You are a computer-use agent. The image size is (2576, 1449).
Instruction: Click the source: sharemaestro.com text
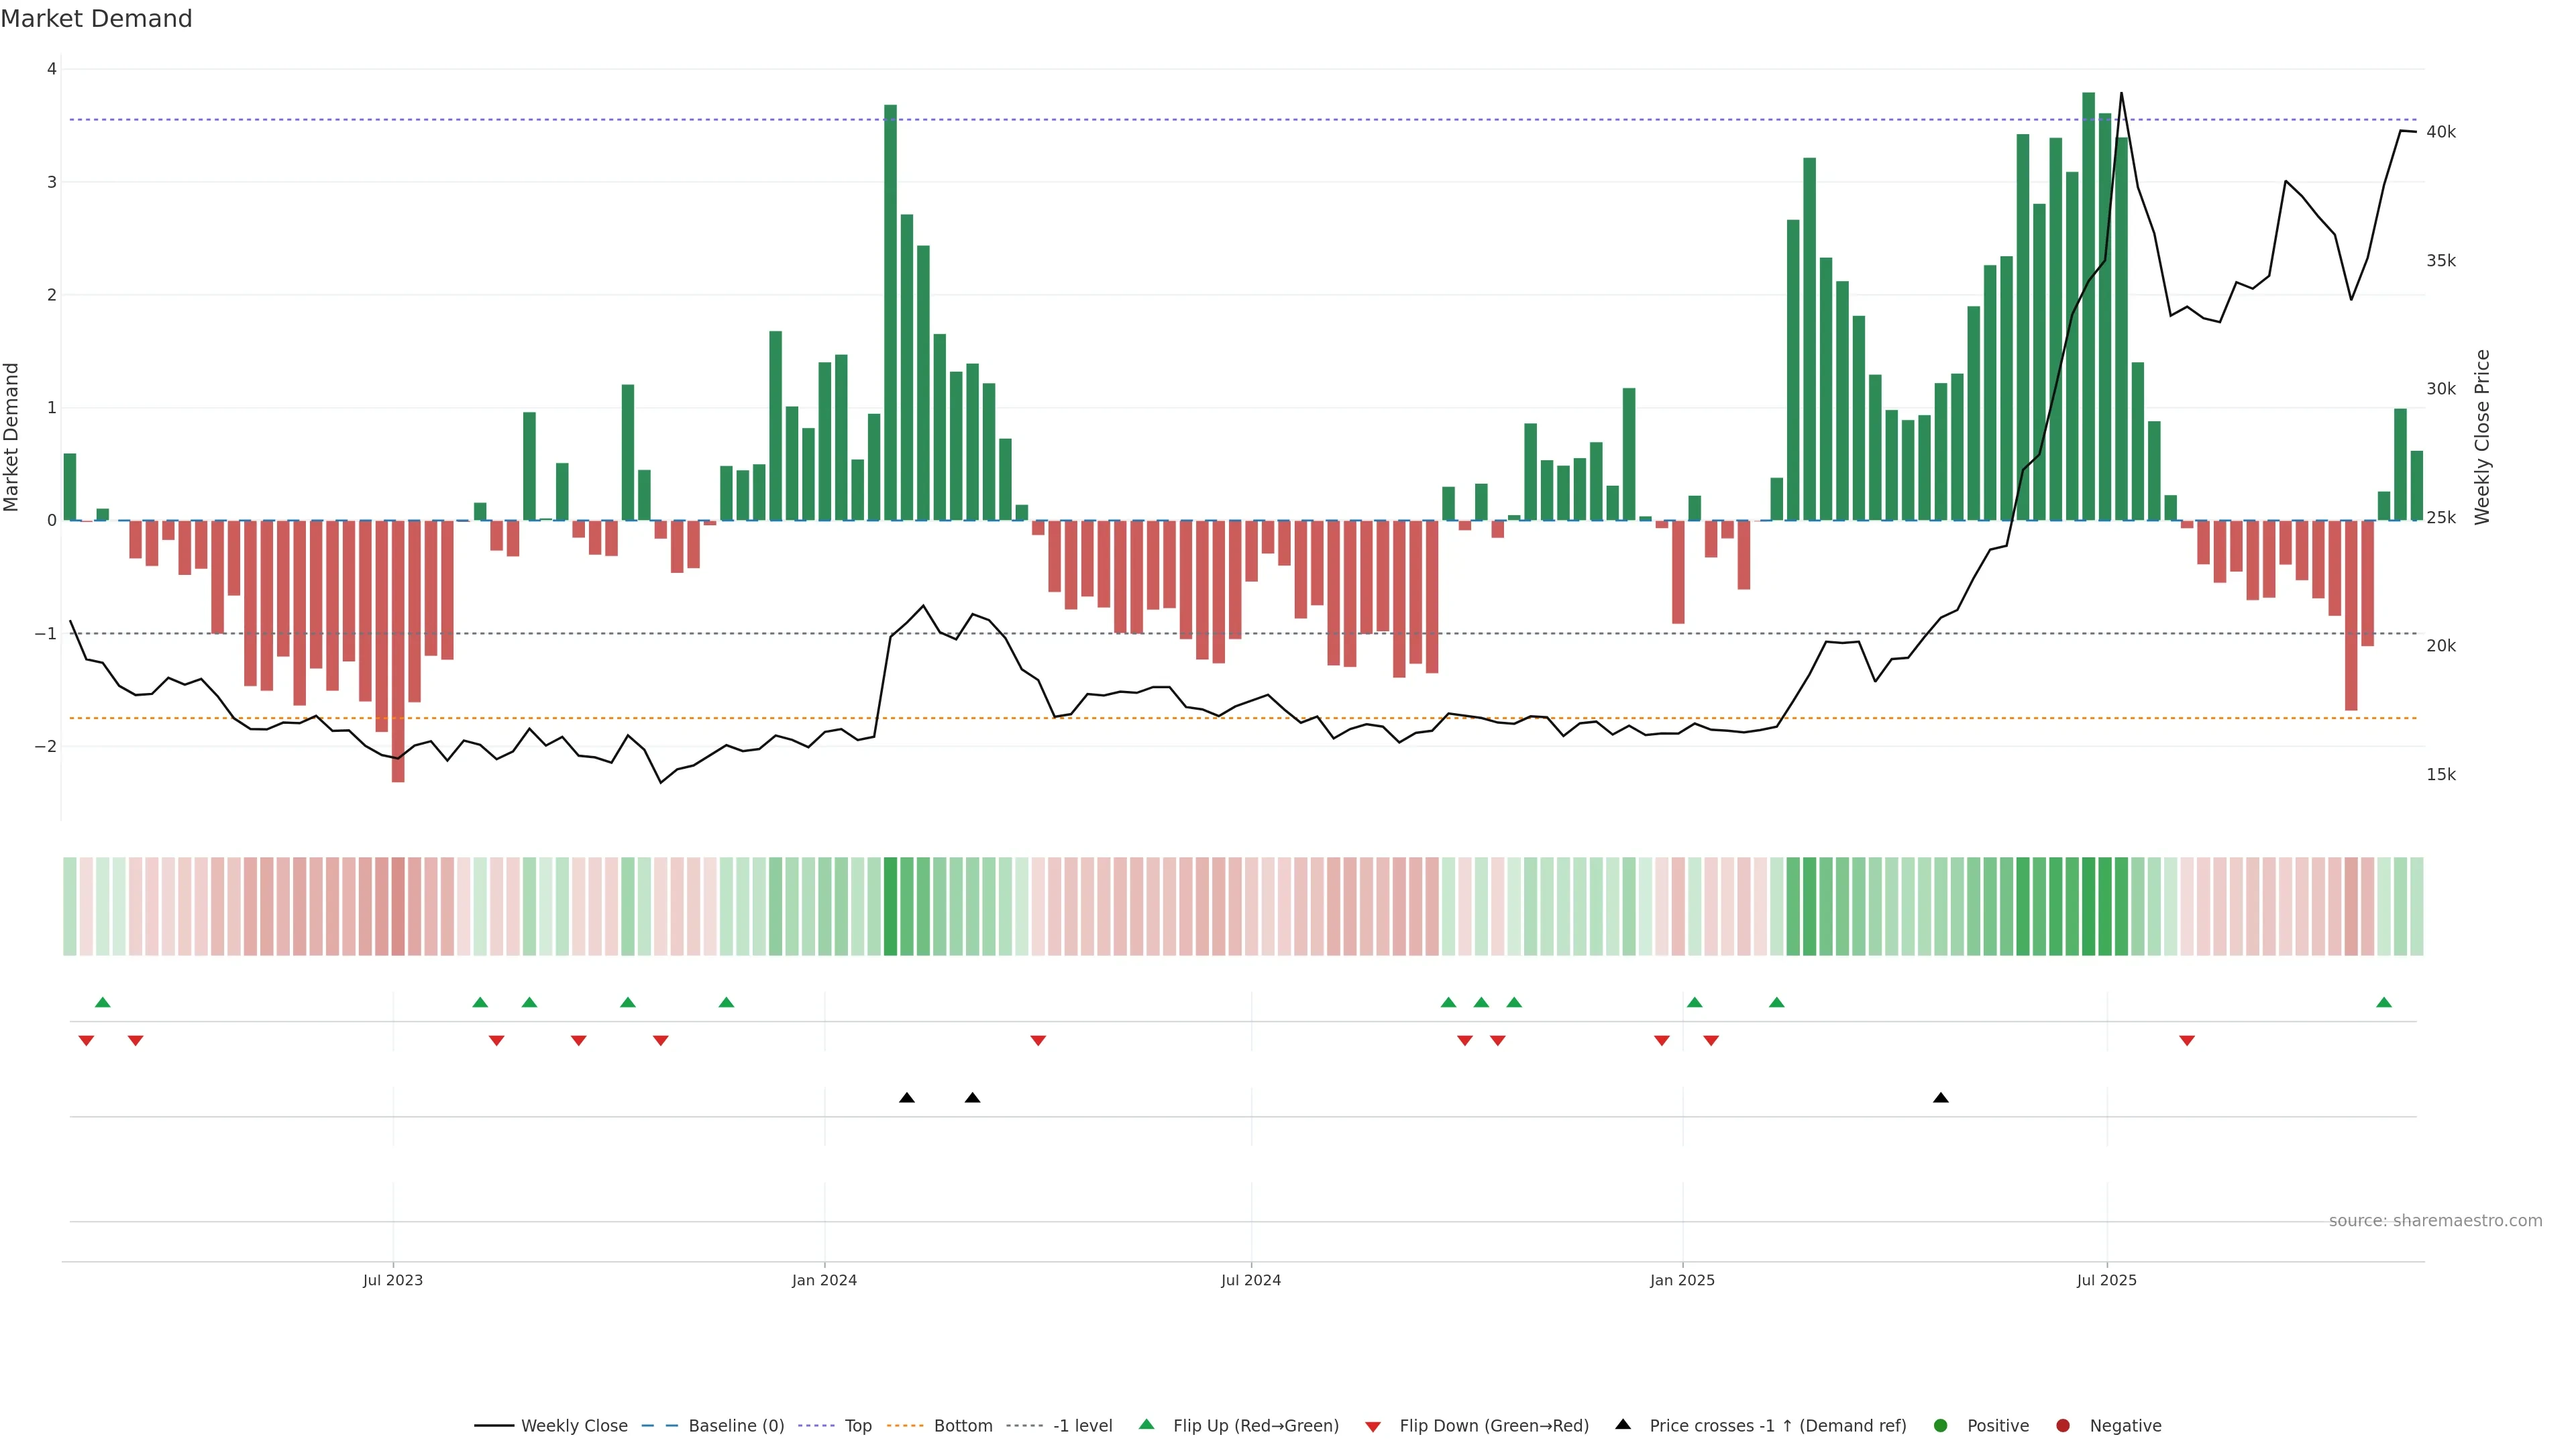(x=2435, y=1221)
